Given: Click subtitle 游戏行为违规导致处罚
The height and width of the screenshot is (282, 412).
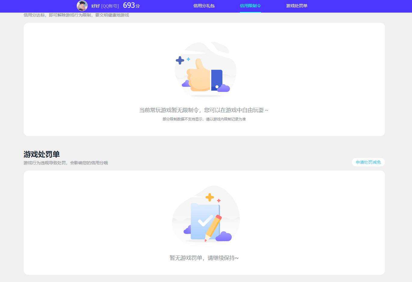Looking at the screenshot, I should point(45,163).
